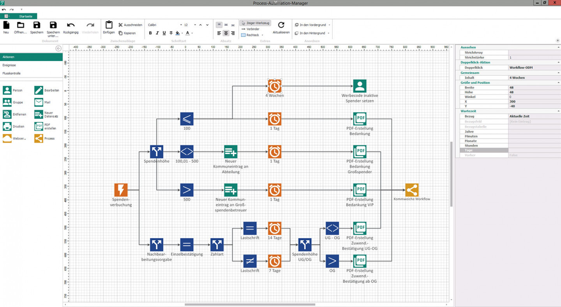The width and height of the screenshot is (561, 307).
Task: Open a file with Öffnen
Action: coord(20,27)
